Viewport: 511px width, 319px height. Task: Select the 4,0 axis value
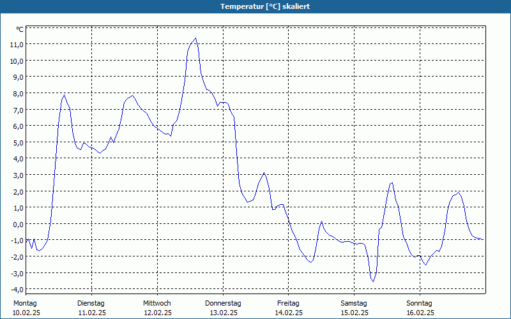(x=18, y=159)
